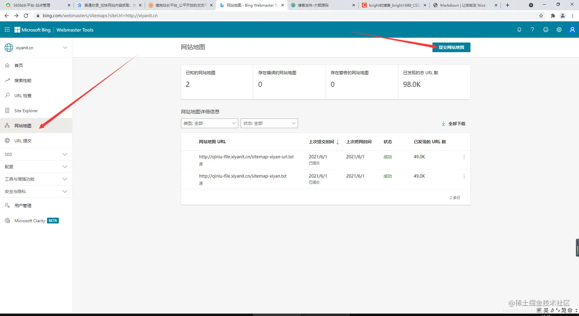Screen dimensions: 579x316
Task: Open sitemap-xiyan-url.txt sitemap URL
Action: 246,157
